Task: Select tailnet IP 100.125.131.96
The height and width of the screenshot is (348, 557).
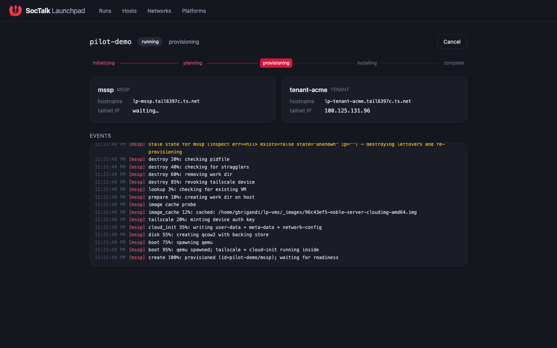Action: click(x=347, y=111)
